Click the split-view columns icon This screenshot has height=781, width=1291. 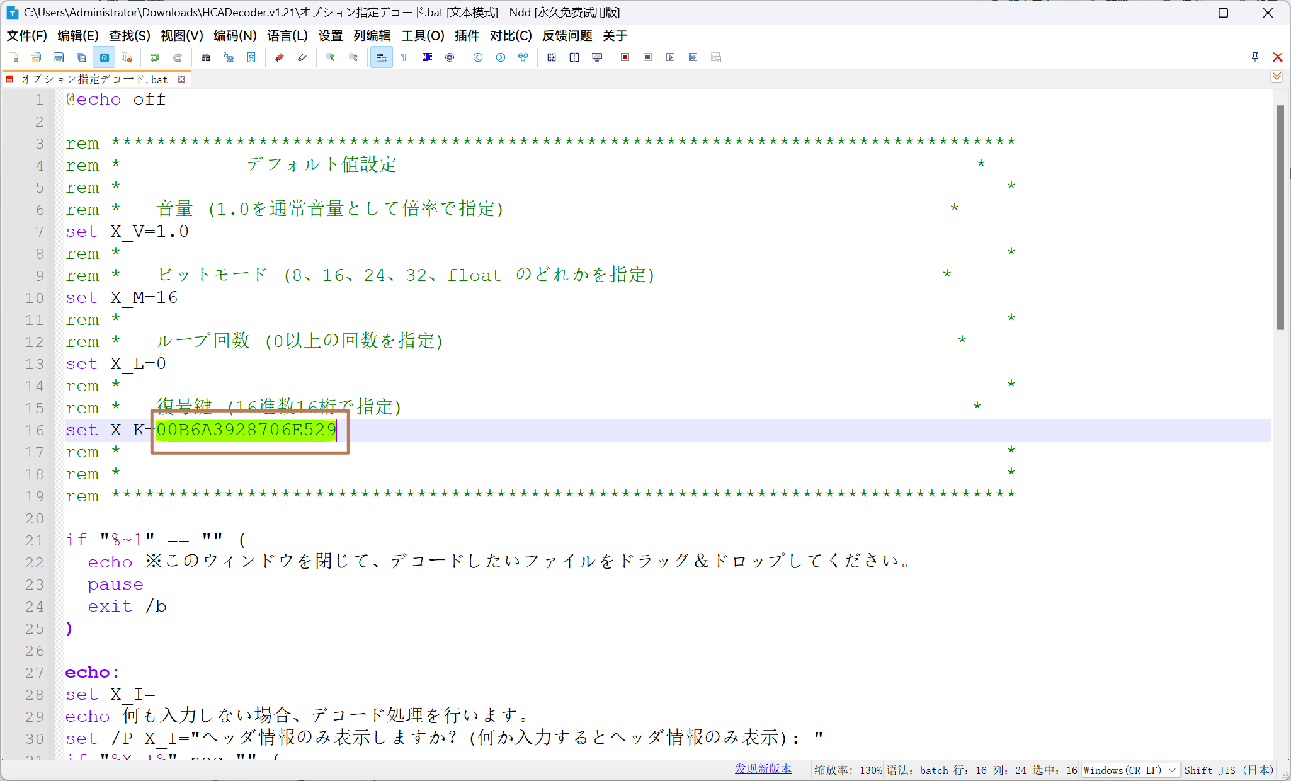(x=574, y=57)
